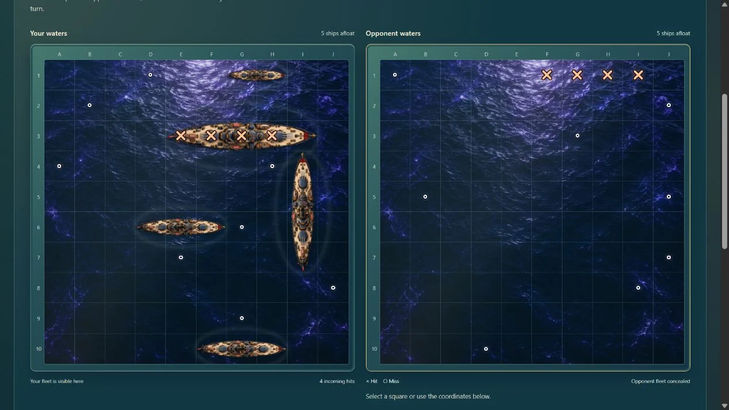The height and width of the screenshot is (410, 729).
Task: Click the miss marker at E7 in Your waters
Action: 181,257
